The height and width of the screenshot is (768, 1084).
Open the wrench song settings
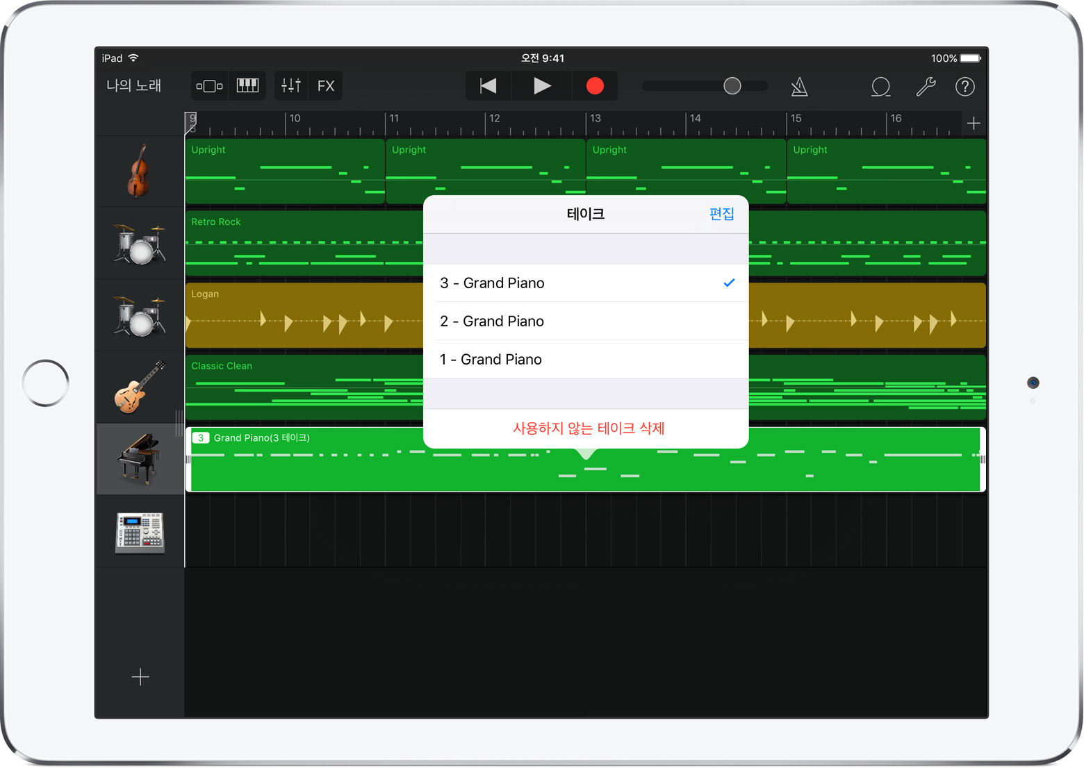(x=926, y=87)
